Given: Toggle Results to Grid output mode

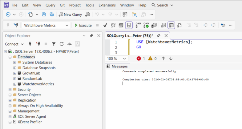Looking at the screenshot, I should (x=171, y=25).
